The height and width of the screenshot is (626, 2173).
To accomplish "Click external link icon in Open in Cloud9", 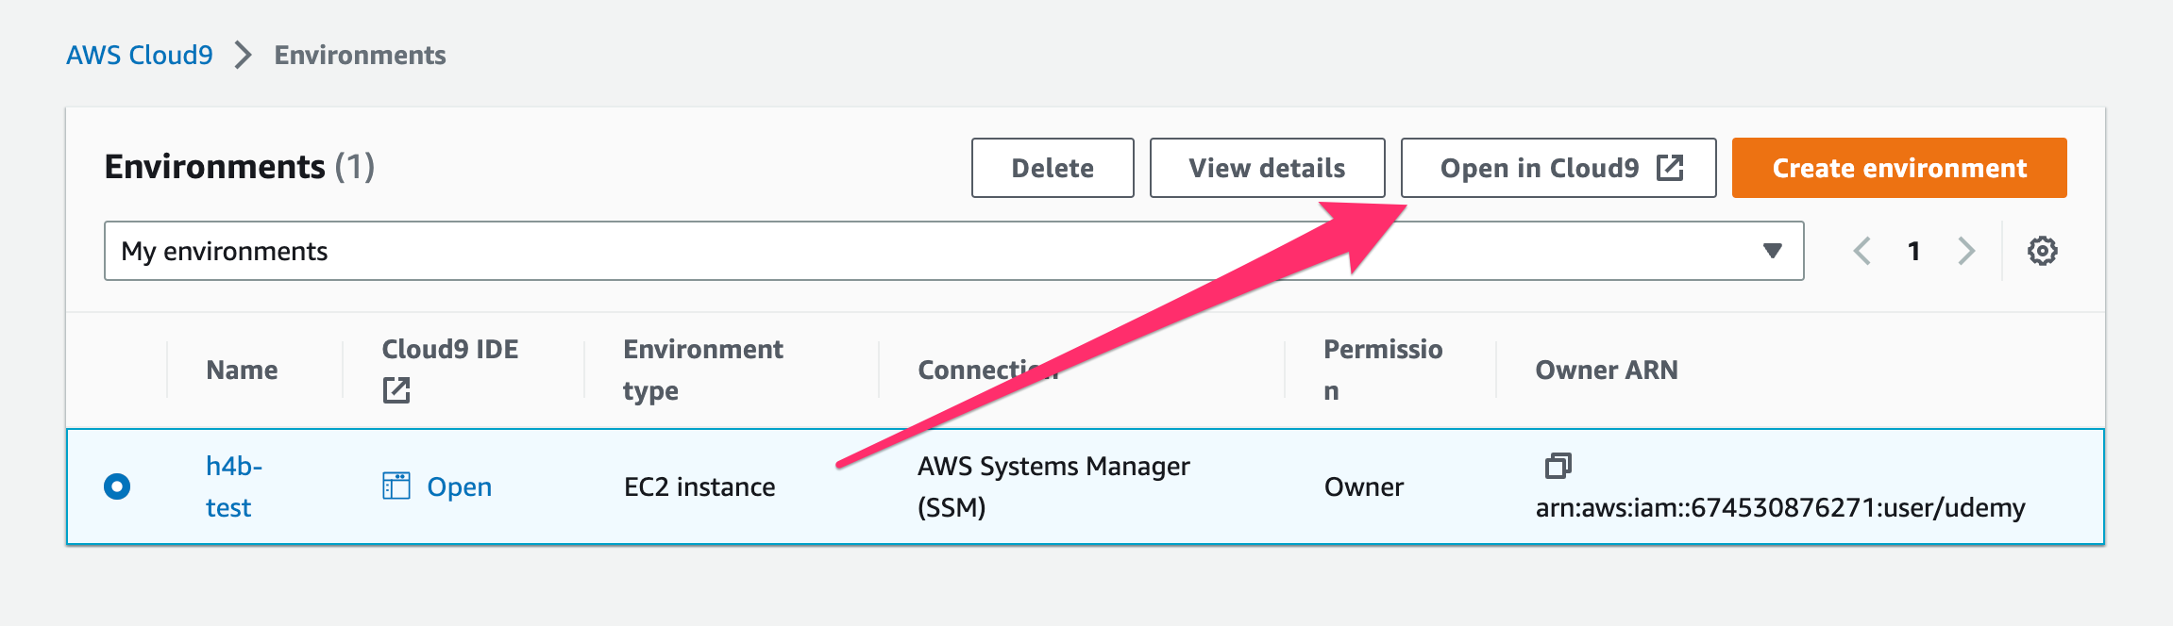I will (x=1670, y=168).
